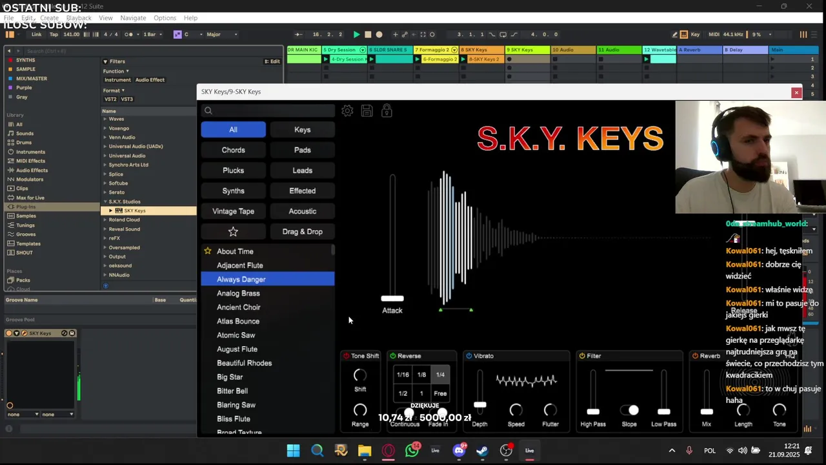The width and height of the screenshot is (826, 465).
Task: Toggle the filter Slope switch
Action: point(629,411)
